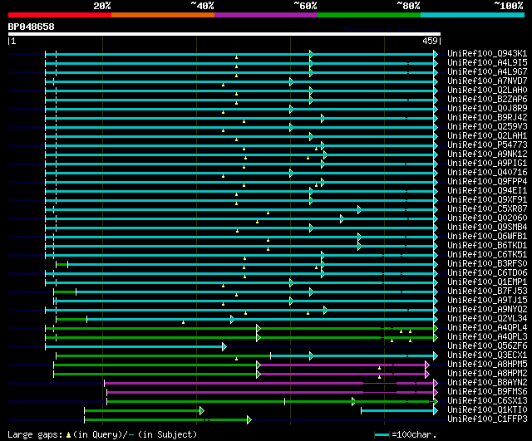Click the white query sequence bar

coord(224,34)
